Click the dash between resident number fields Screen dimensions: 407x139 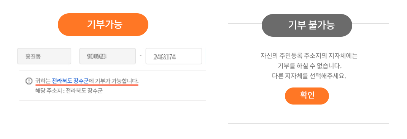point(140,56)
